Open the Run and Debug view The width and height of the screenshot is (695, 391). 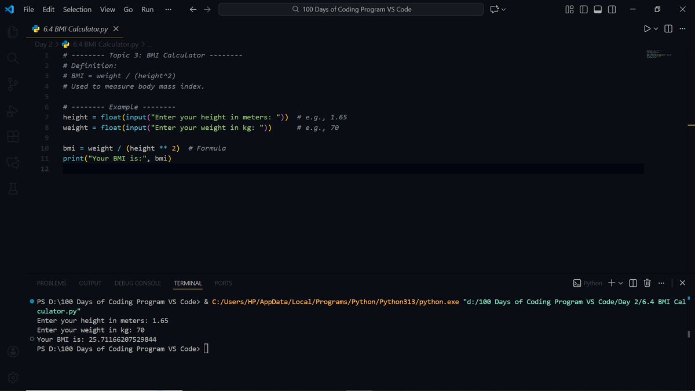pyautogui.click(x=13, y=110)
